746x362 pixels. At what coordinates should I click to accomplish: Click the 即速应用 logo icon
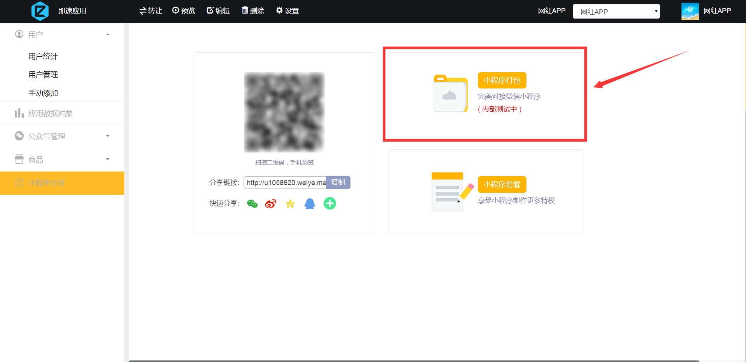(40, 11)
